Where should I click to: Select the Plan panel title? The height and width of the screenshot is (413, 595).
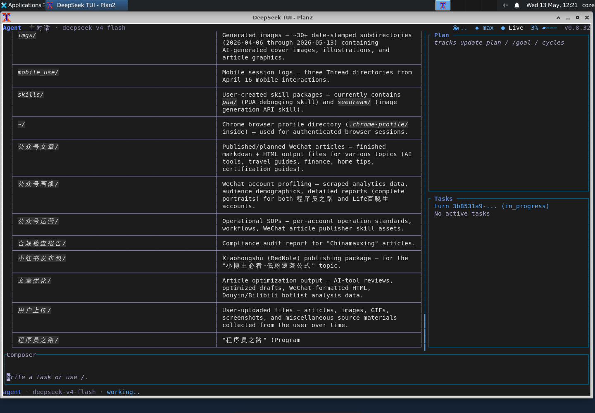441,35
